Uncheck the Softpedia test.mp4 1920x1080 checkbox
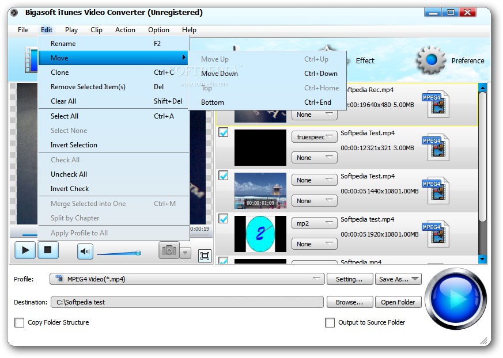 (224, 219)
